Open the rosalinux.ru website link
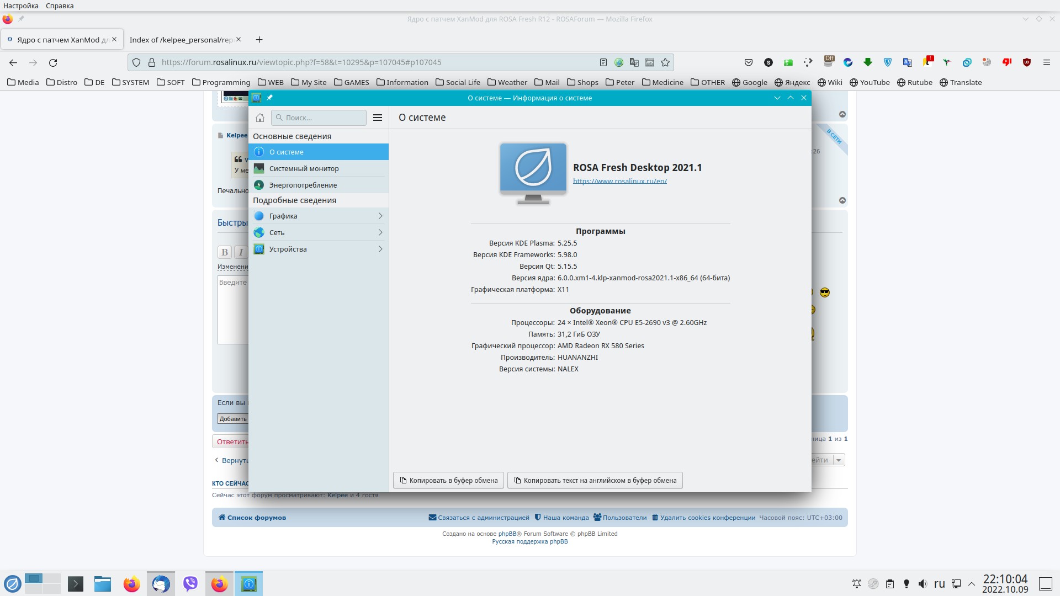The image size is (1060, 596). pos(619,181)
